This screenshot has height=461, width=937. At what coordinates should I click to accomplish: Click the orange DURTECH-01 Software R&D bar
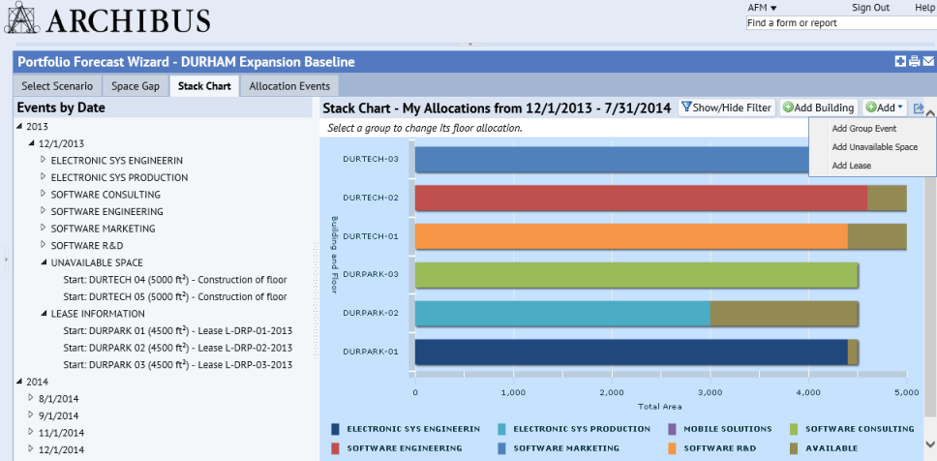point(632,236)
